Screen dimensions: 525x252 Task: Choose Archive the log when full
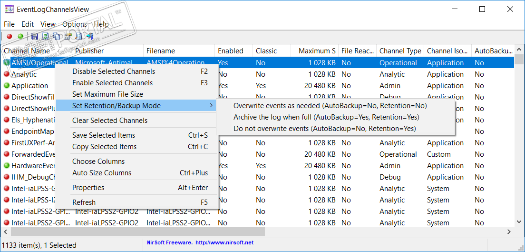[x=326, y=117]
